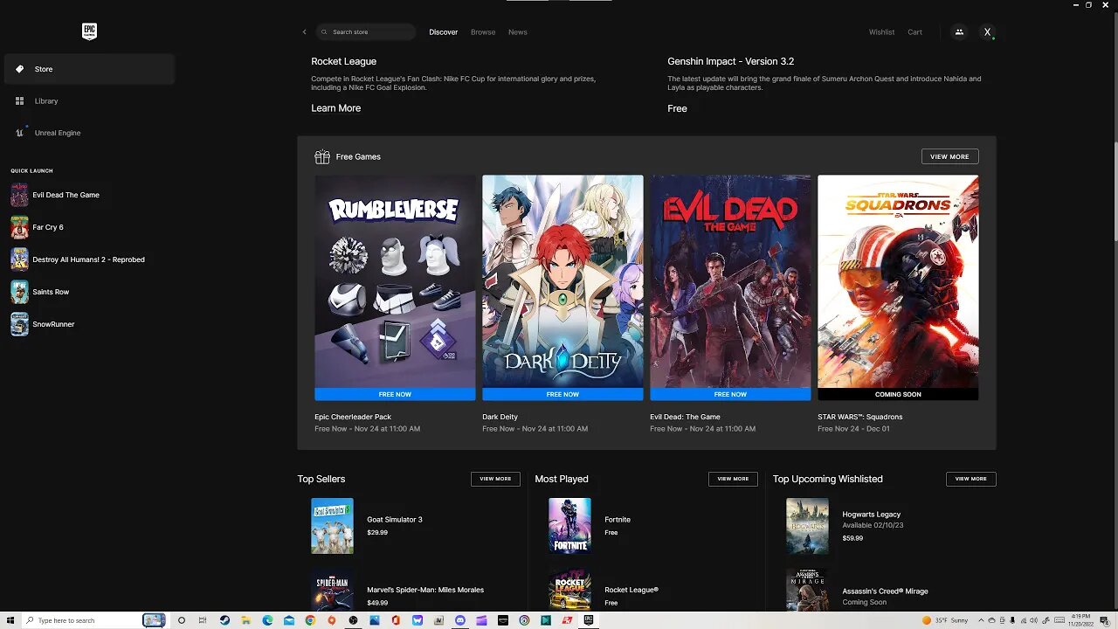Open the Evil Dead: The Game cover
The image size is (1118, 629).
tap(730, 281)
